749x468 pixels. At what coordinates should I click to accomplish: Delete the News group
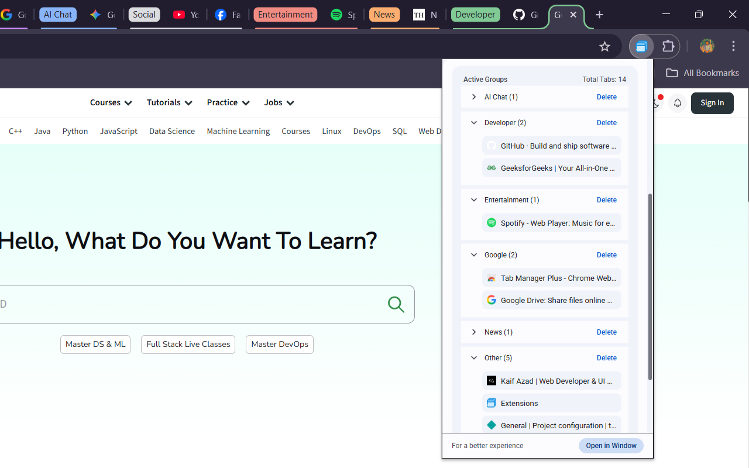tap(607, 332)
